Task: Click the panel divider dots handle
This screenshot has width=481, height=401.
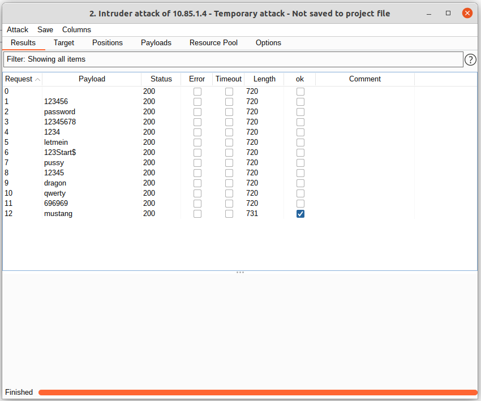Action: [240, 273]
